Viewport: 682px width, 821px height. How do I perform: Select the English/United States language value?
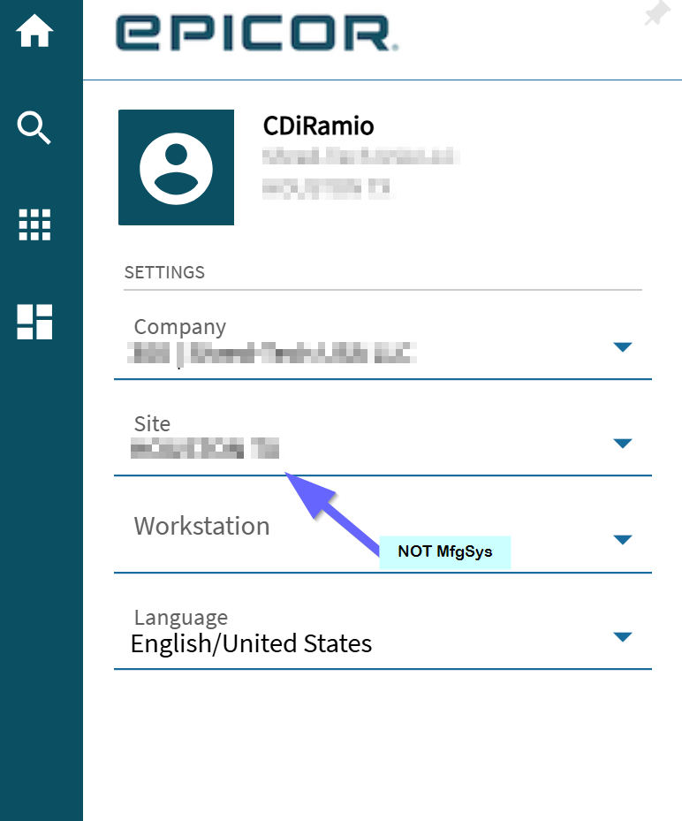[251, 643]
